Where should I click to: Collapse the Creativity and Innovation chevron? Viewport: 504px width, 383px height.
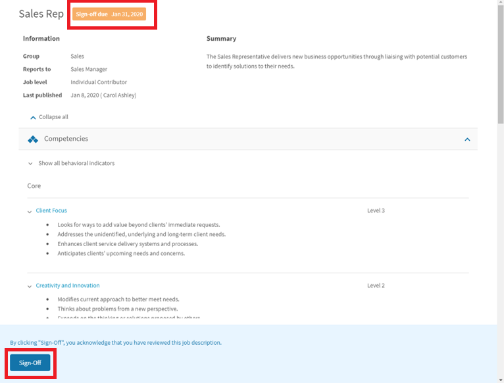pyautogui.click(x=30, y=286)
